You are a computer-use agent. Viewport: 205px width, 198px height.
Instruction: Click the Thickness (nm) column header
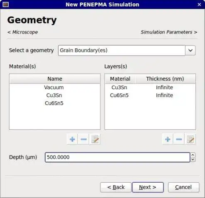(x=166, y=79)
